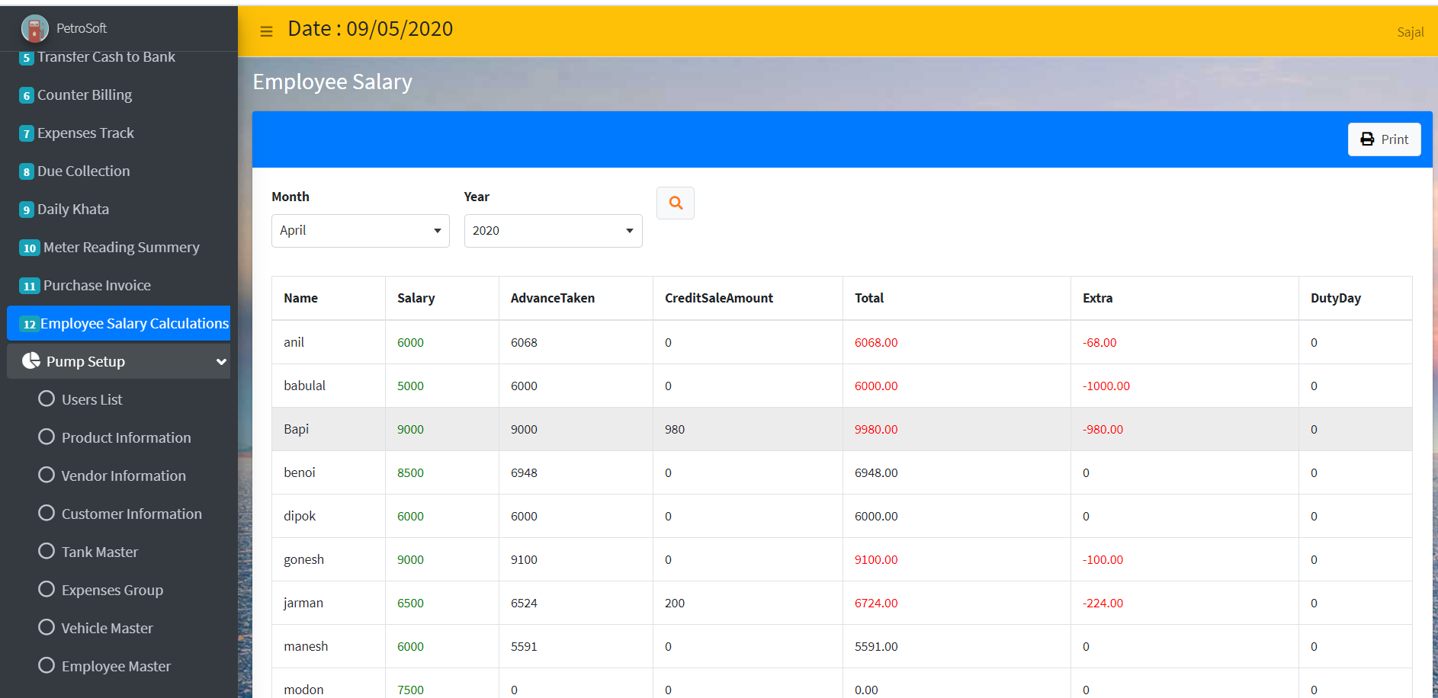Image resolution: width=1438 pixels, height=698 pixels.
Task: Click the hamburger menu icon in header
Action: coord(266,31)
